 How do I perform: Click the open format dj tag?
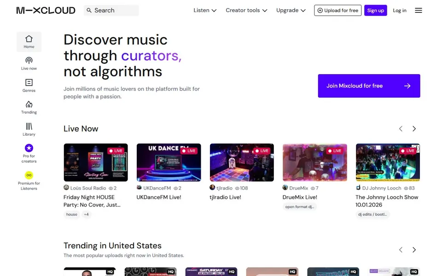coord(299,207)
